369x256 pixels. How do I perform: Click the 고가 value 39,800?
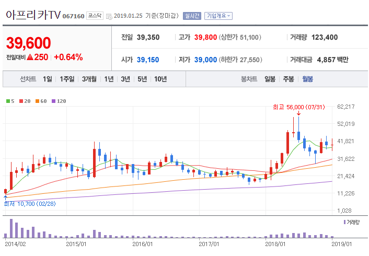pos(205,38)
